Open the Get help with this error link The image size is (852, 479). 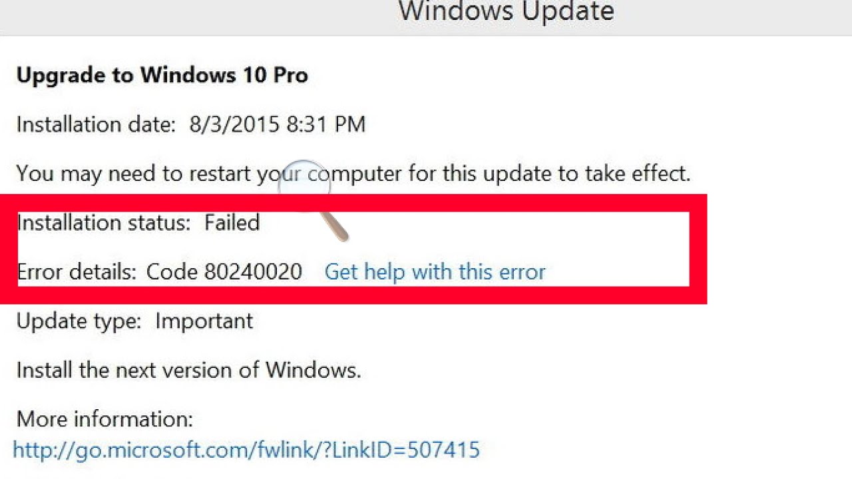coord(435,271)
